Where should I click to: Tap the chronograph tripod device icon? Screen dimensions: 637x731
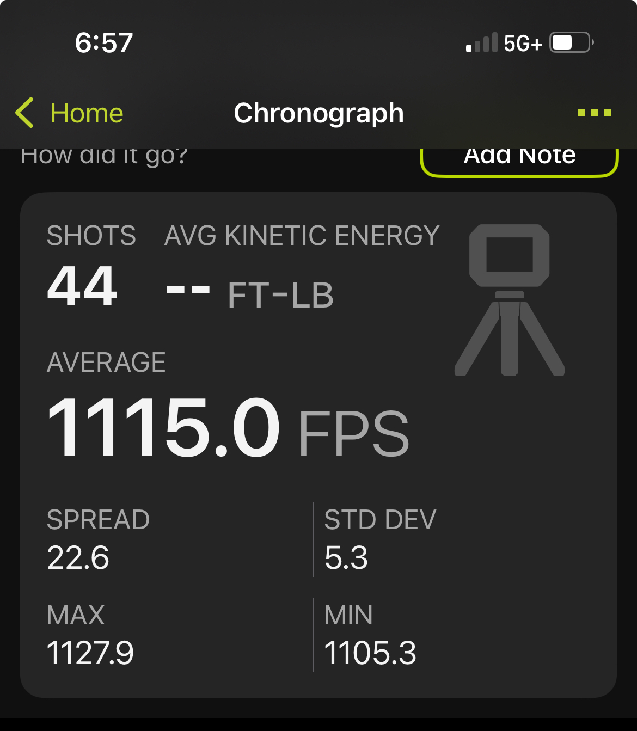pos(510,300)
